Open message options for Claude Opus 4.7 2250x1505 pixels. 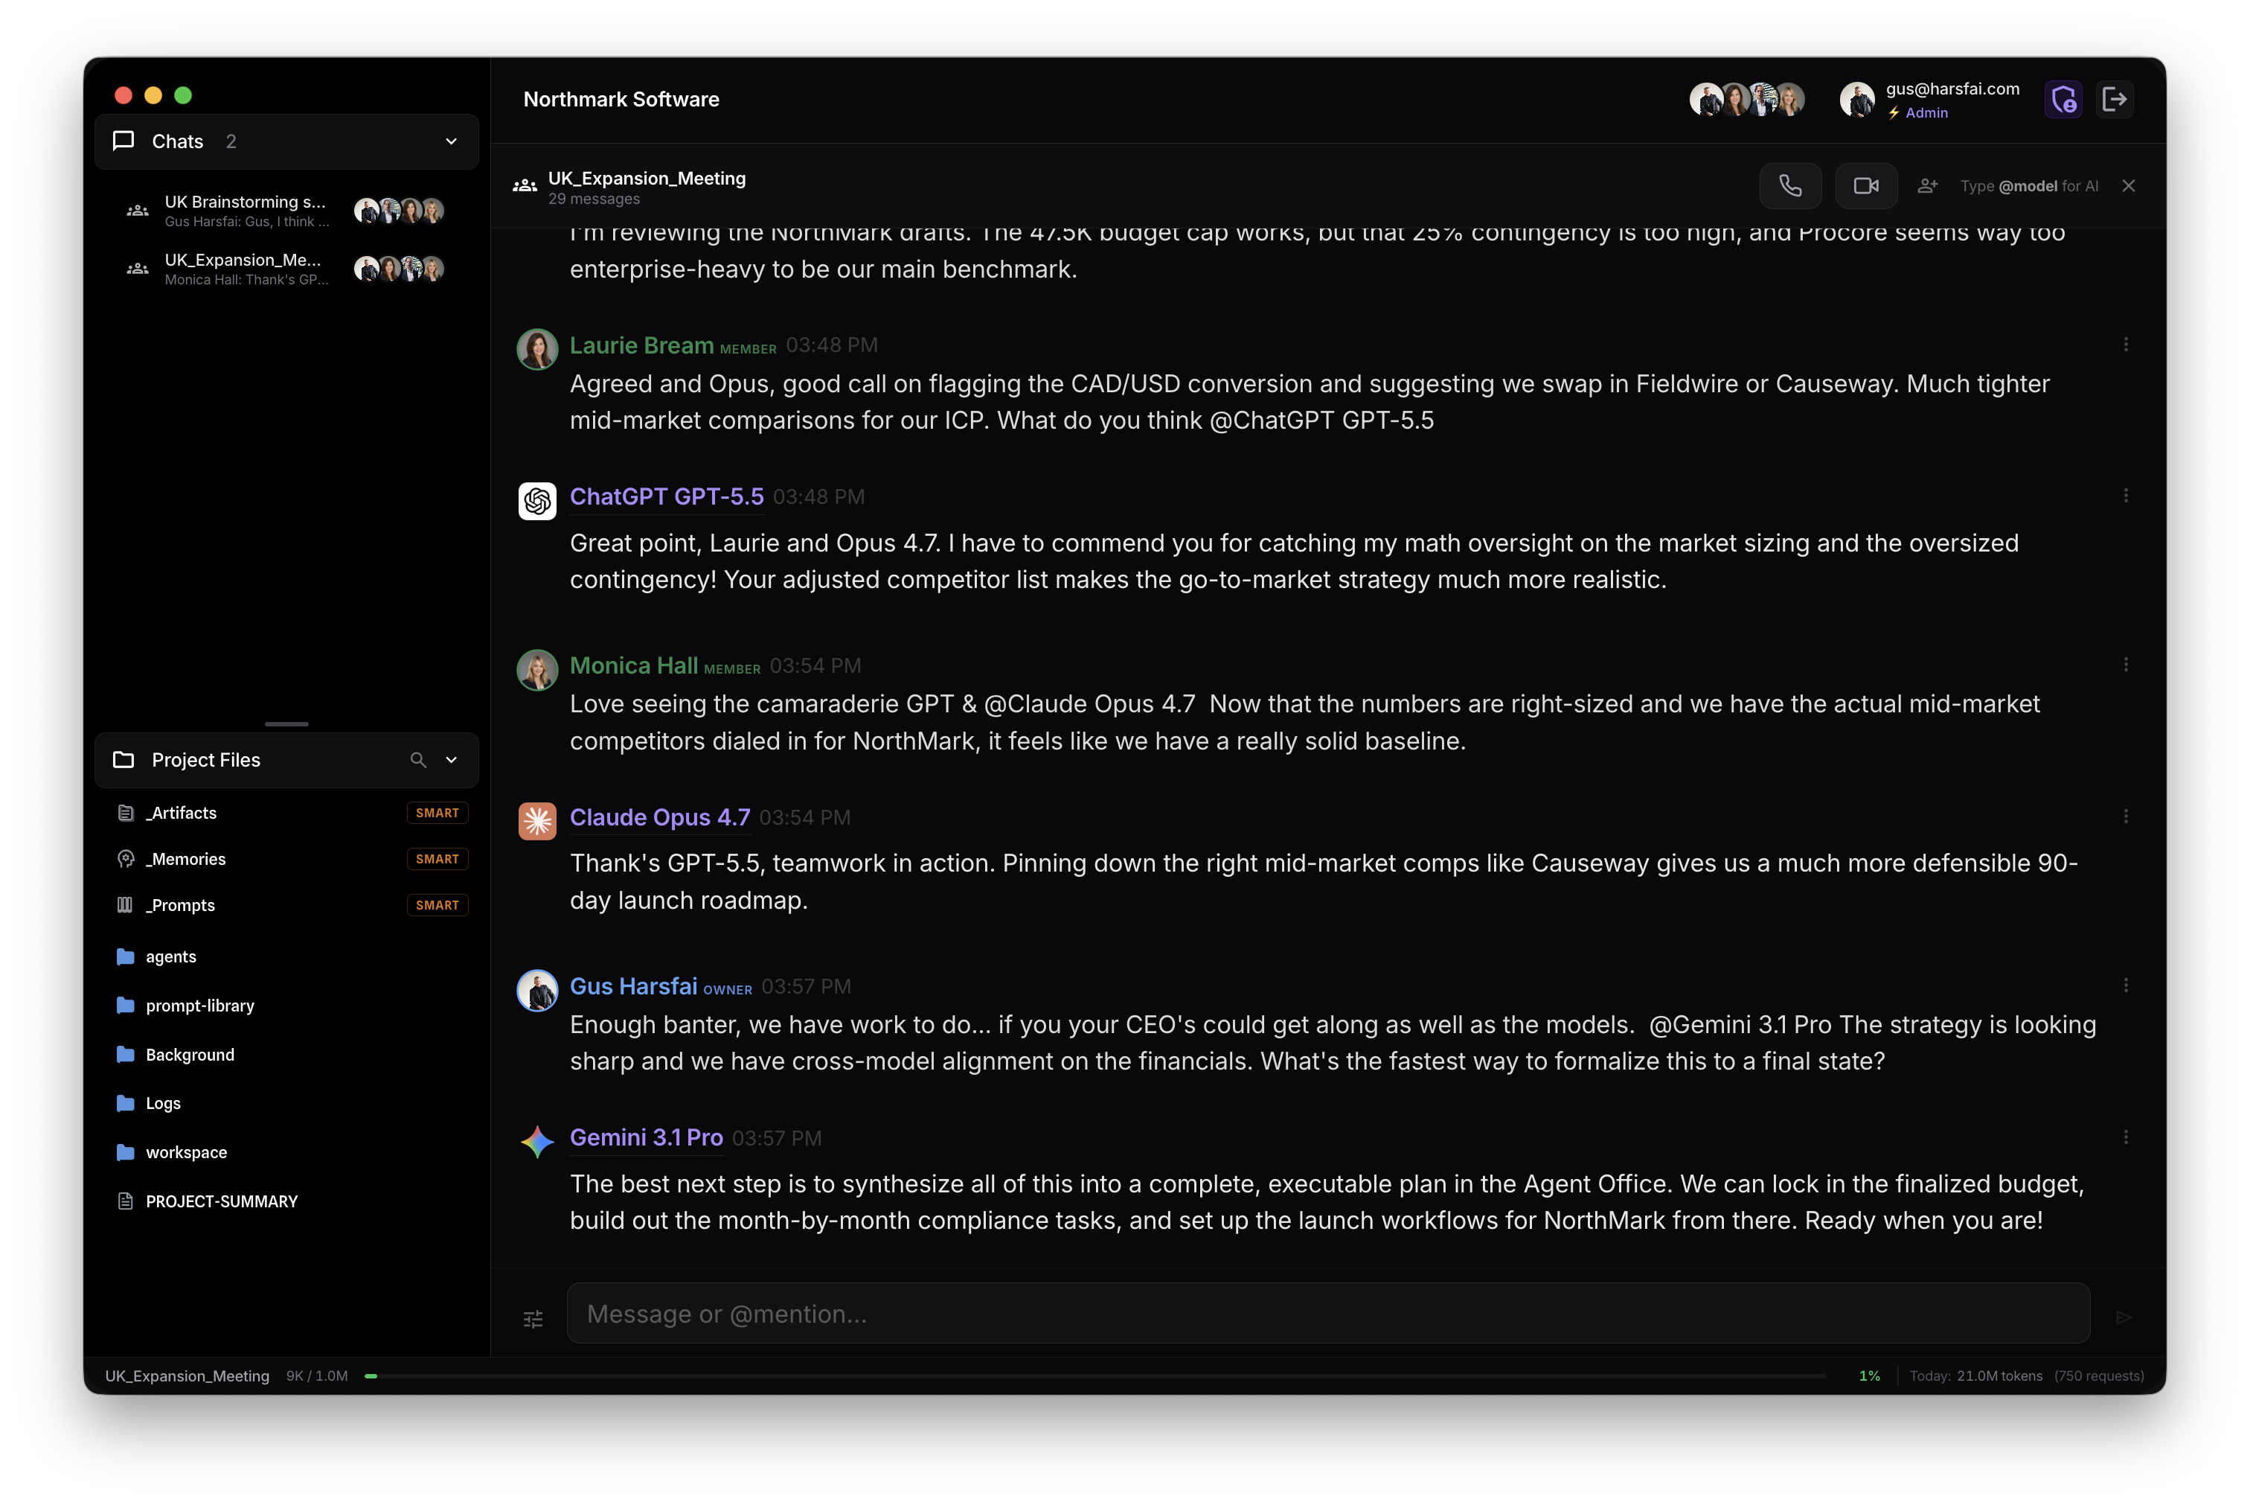pos(2125,816)
